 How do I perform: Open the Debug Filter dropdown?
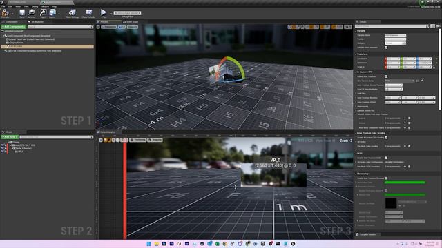coord(127,13)
